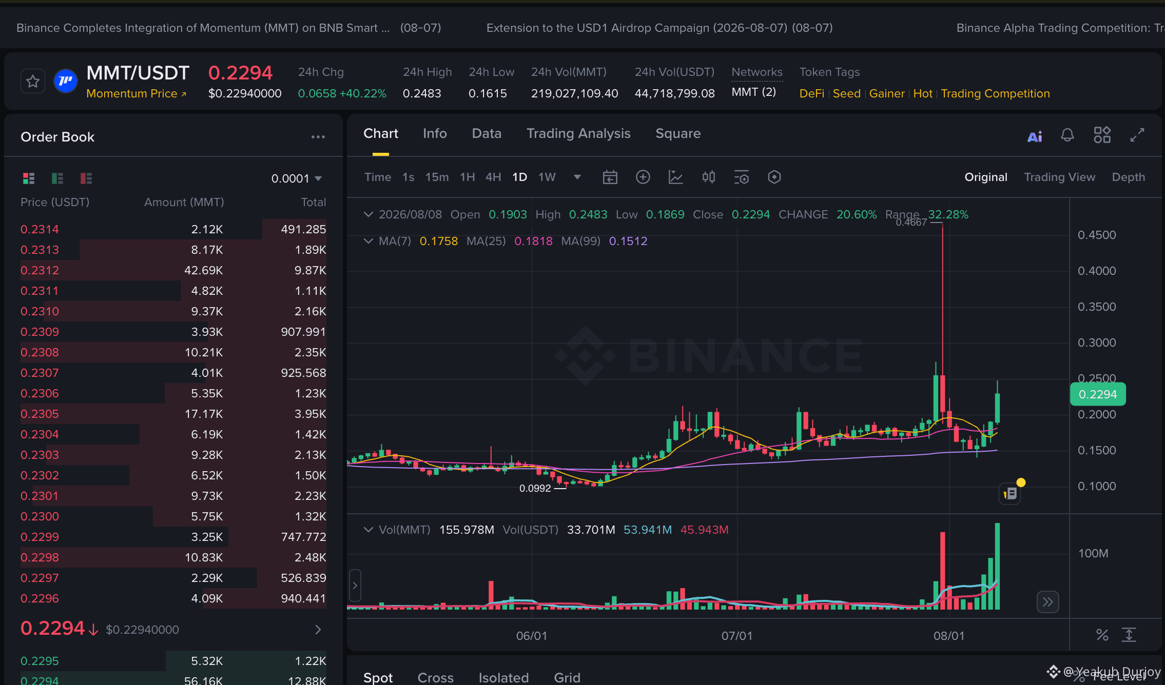Expand more time interval options
This screenshot has height=685, width=1165.
pos(577,177)
